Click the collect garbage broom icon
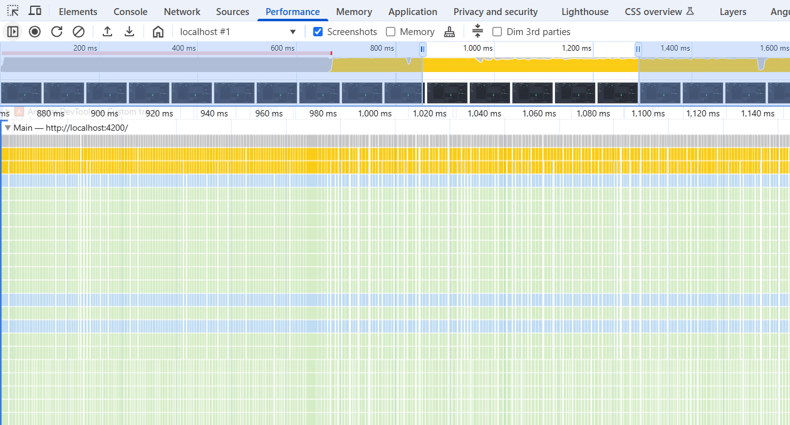790x425 pixels. (449, 31)
